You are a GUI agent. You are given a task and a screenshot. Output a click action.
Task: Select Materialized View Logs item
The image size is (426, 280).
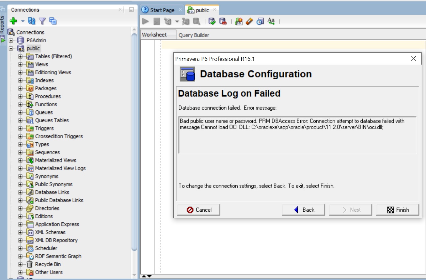pyautogui.click(x=60, y=168)
